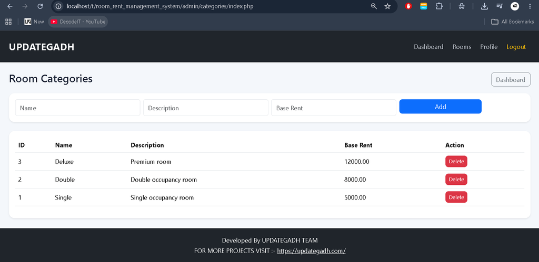Go back using browser back arrow

tap(9, 6)
